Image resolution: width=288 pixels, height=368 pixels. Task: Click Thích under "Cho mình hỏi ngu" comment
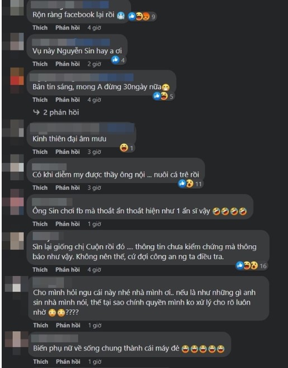tap(40, 325)
